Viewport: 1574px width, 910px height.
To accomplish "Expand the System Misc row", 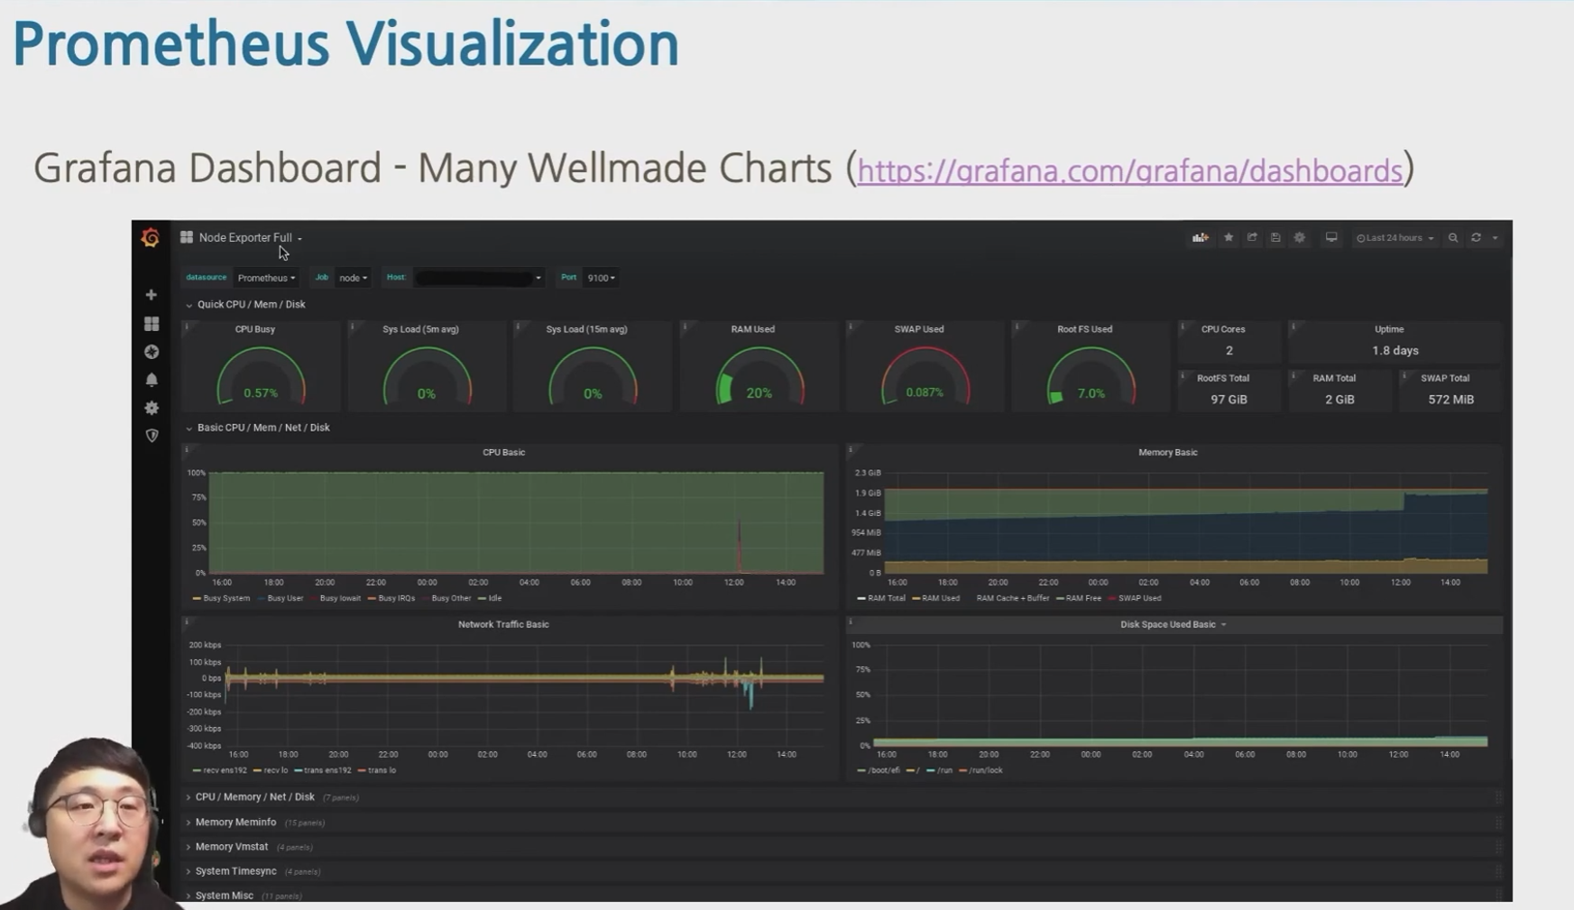I will point(224,896).
